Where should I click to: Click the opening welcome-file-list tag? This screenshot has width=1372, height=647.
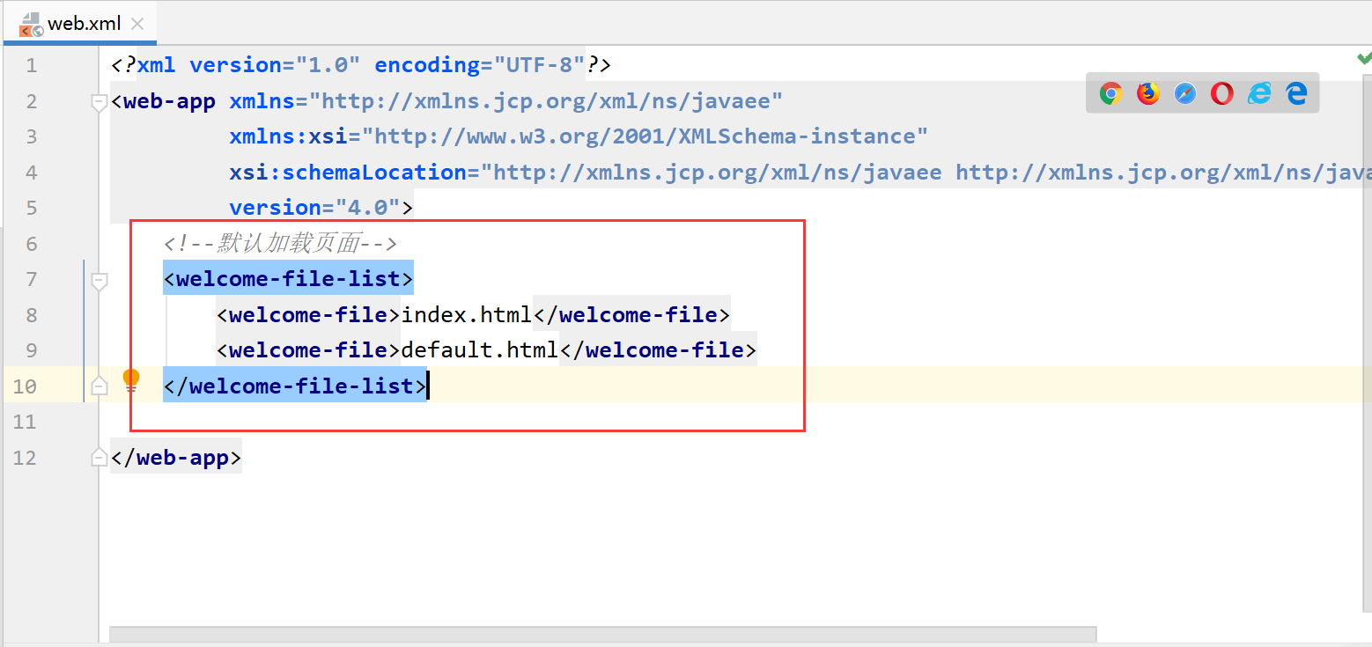(x=288, y=279)
